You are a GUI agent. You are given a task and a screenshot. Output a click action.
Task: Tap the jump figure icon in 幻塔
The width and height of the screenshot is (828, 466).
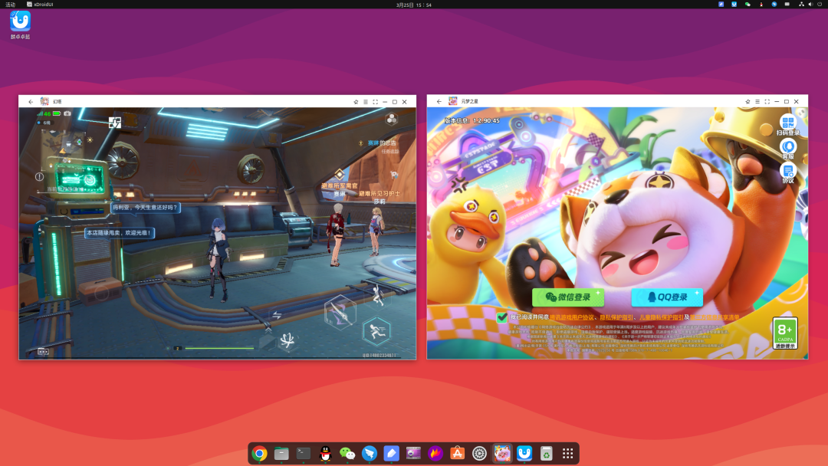[x=377, y=296]
